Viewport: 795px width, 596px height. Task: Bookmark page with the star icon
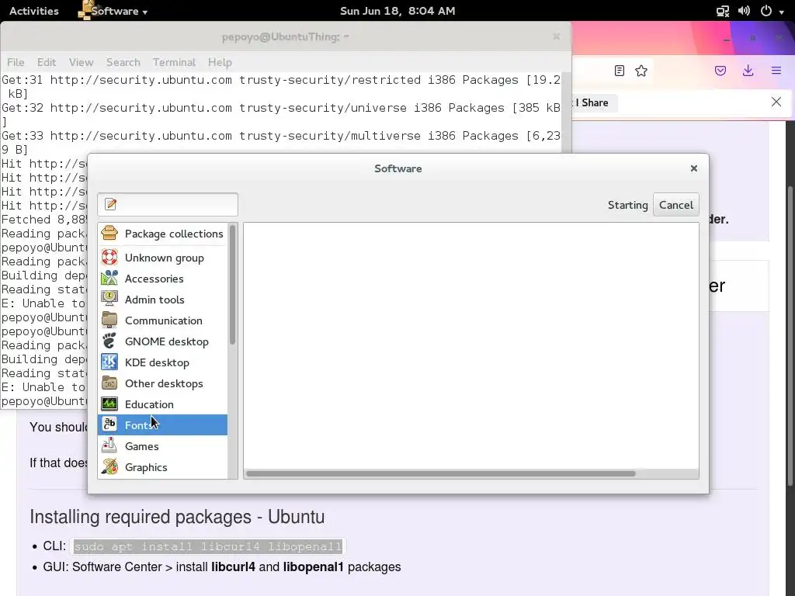pos(641,71)
